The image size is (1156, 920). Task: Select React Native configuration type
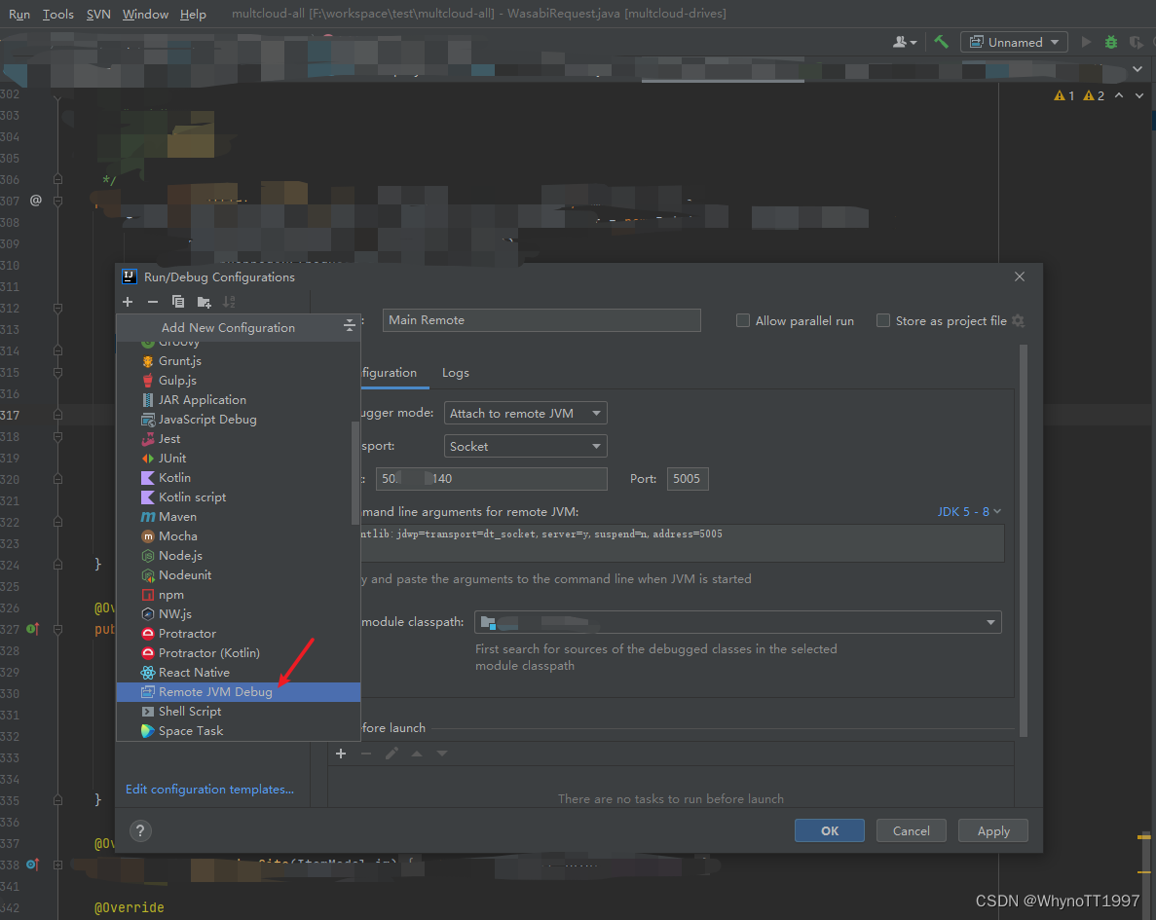pos(239,673)
